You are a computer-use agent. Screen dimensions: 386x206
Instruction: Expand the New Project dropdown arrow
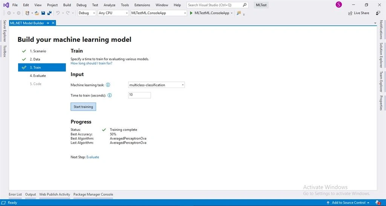click(32, 13)
